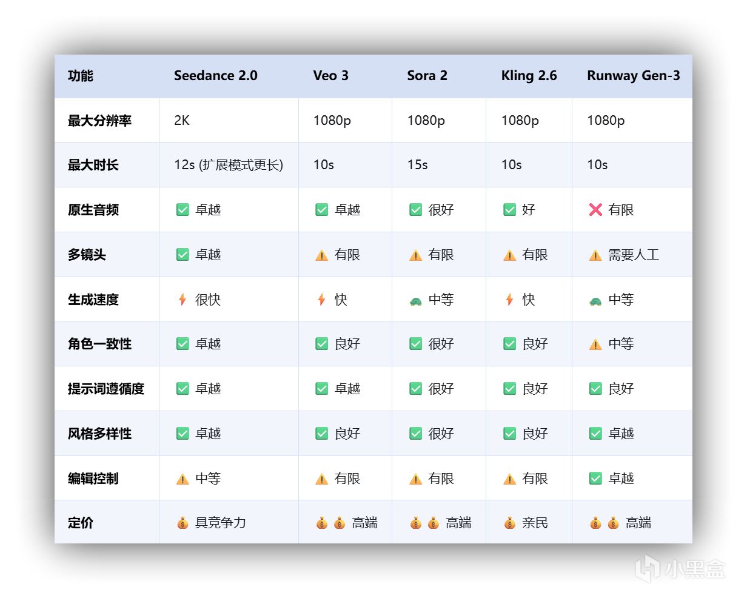
Task: Click the 小黑盒 watermark logo
Action: [x=679, y=569]
